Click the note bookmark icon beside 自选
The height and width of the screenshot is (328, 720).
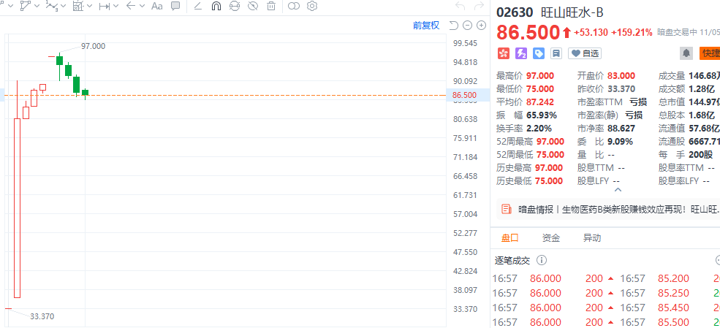pos(556,53)
